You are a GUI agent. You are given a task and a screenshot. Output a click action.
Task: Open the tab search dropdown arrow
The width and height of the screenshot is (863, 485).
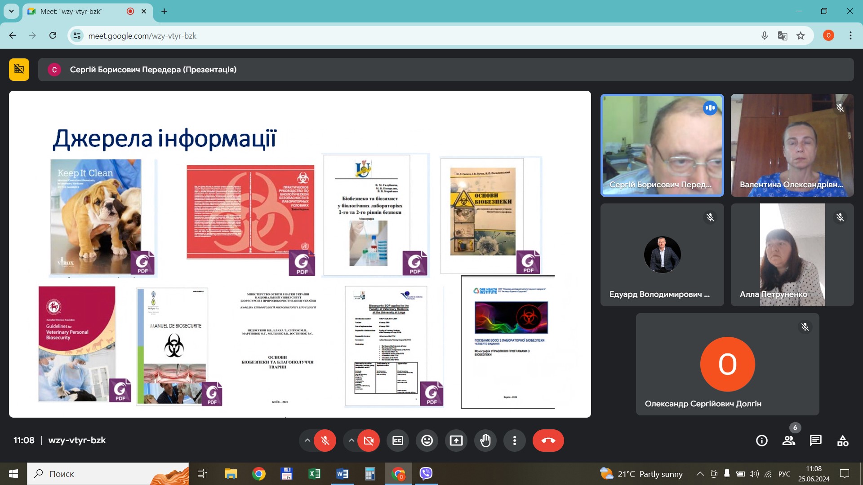[x=11, y=11]
